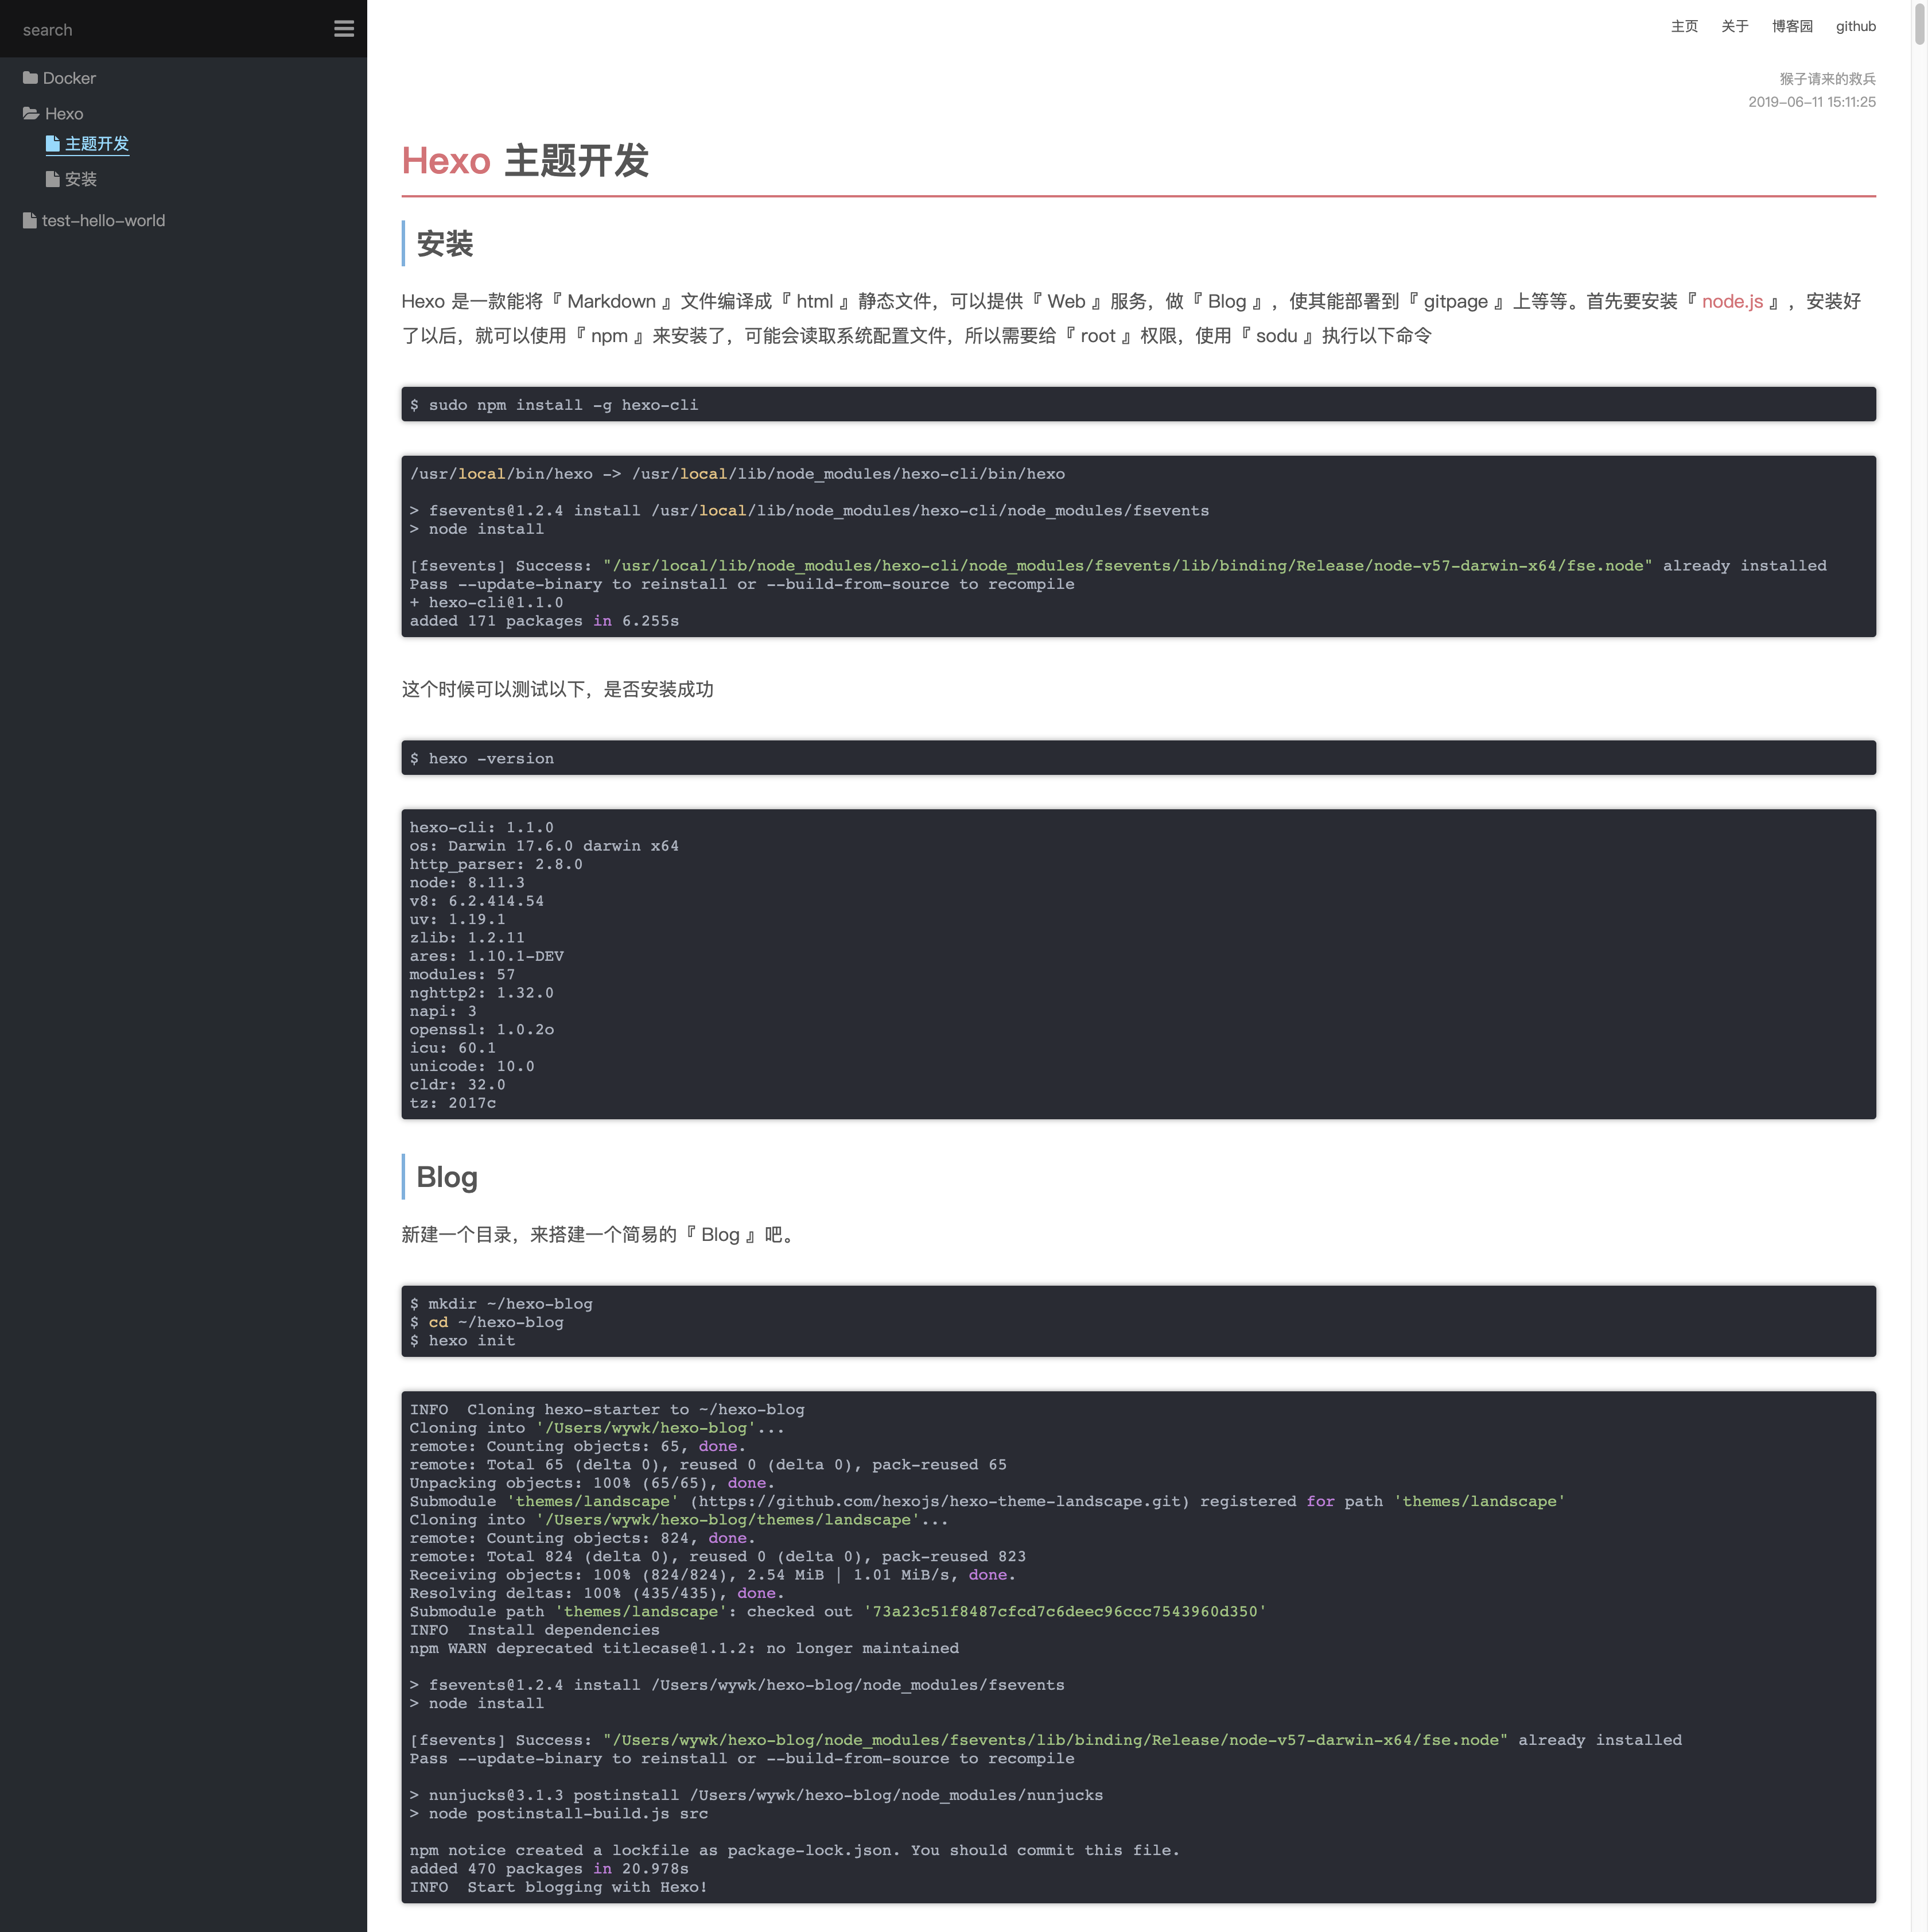The image size is (1928, 1932).
Task: Click the 主题开发 file icon
Action: (53, 144)
